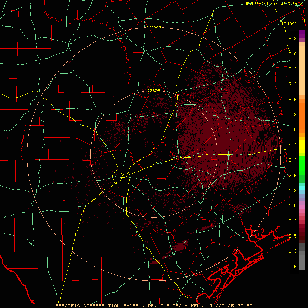Click the 7.4 scale value
The height and width of the screenshot is (308, 308).
point(293,84)
